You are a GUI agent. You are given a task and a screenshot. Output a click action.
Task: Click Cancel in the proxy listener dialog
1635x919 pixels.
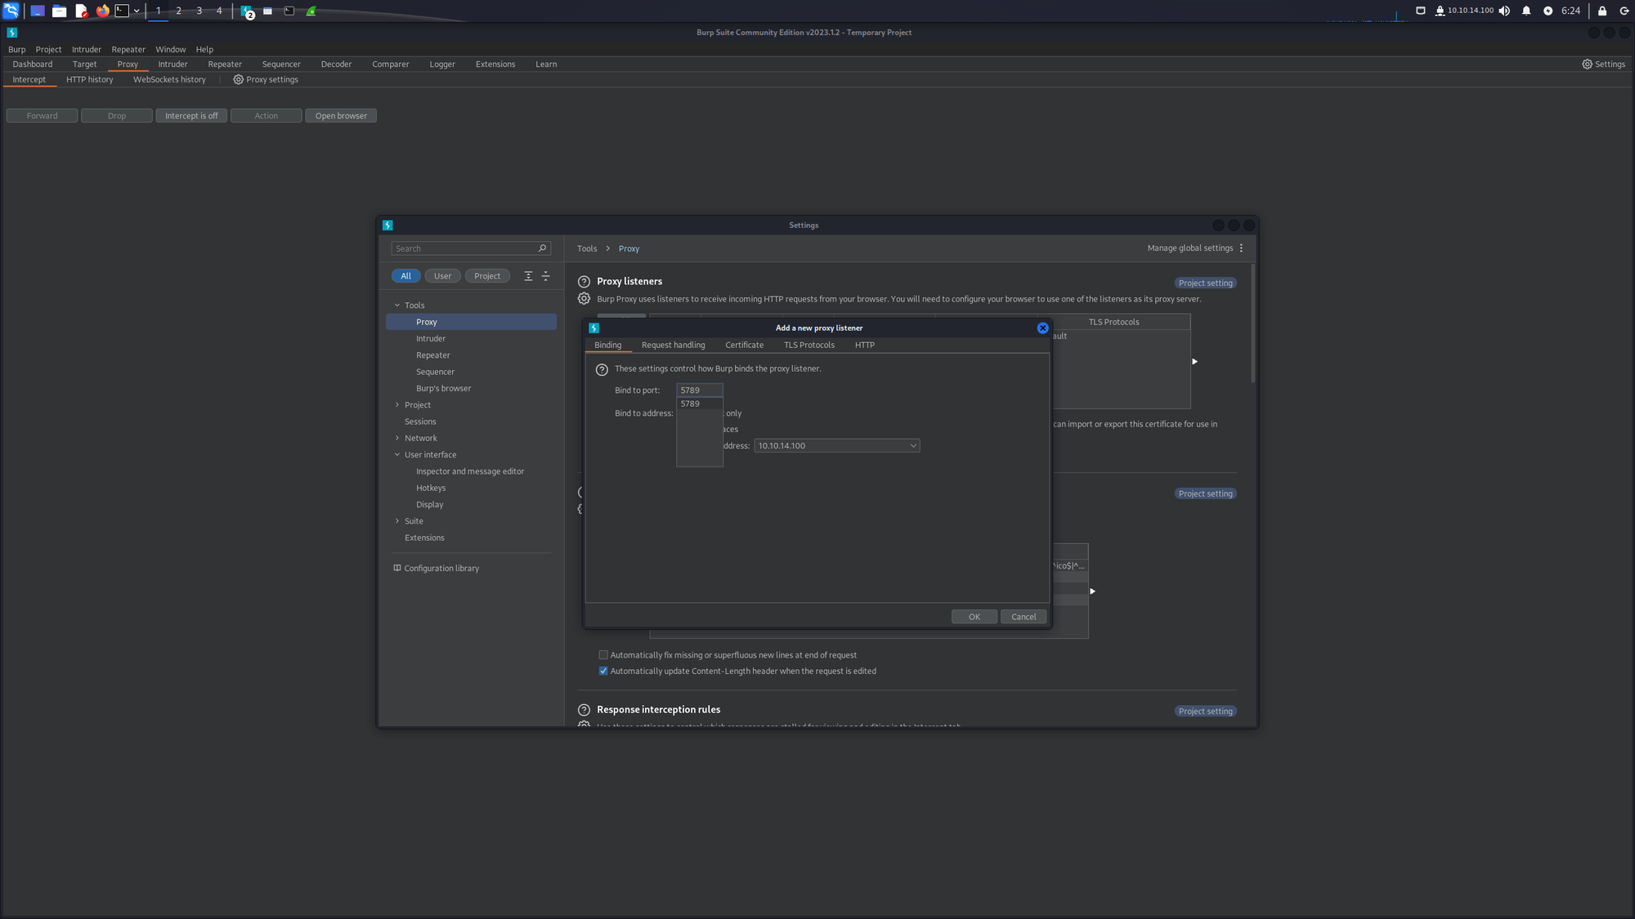click(1023, 617)
